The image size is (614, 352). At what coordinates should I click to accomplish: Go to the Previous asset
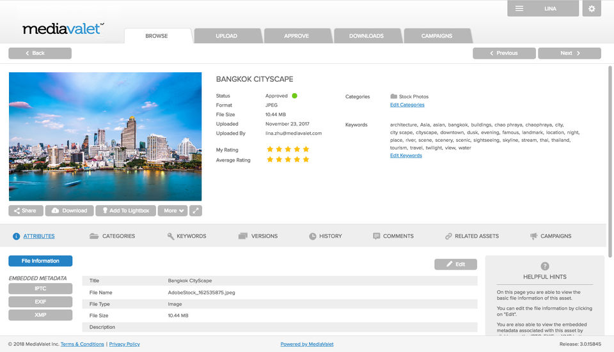[x=504, y=53]
